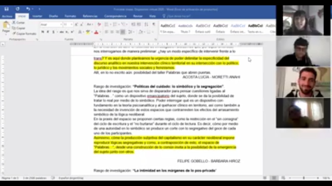
Task: Click the Copiar formato brush icon
Action: 14,34
